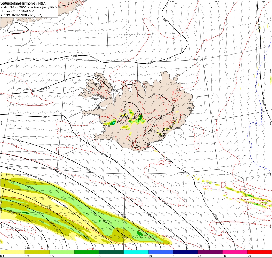This screenshot has width=272, height=258.
Task: Click the 25W longitude label at top
Action: coord(82,1)
